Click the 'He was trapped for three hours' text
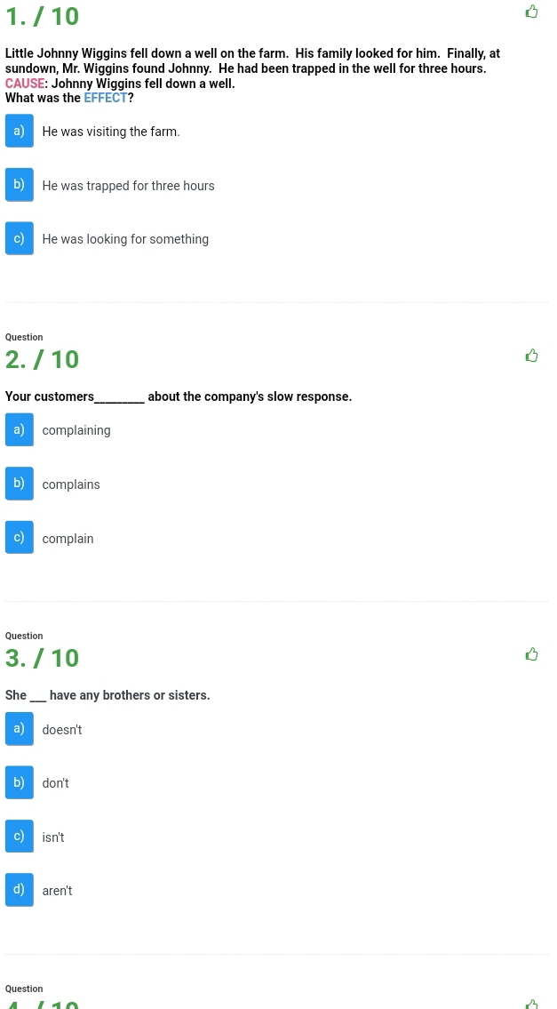 [x=128, y=185]
